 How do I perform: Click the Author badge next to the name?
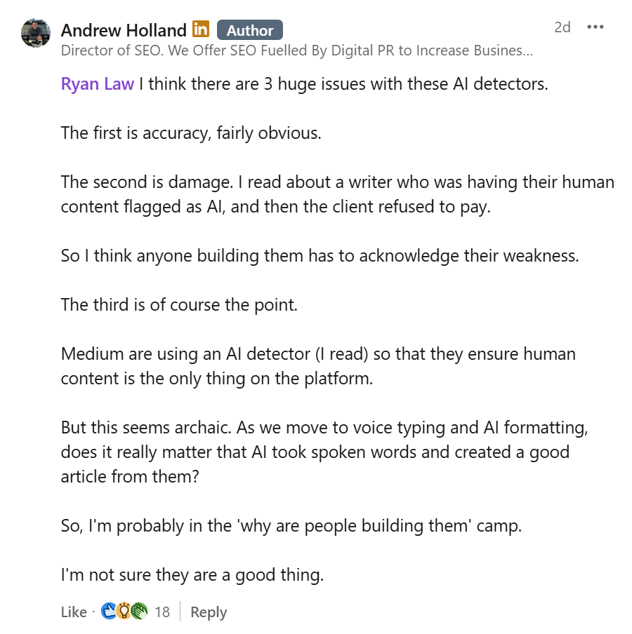tap(250, 29)
